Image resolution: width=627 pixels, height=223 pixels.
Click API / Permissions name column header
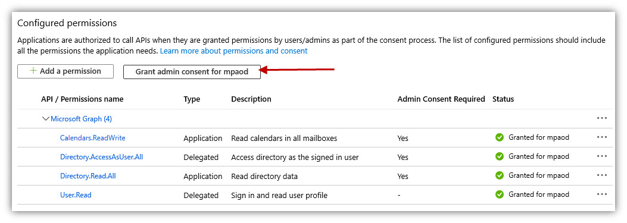click(x=82, y=99)
